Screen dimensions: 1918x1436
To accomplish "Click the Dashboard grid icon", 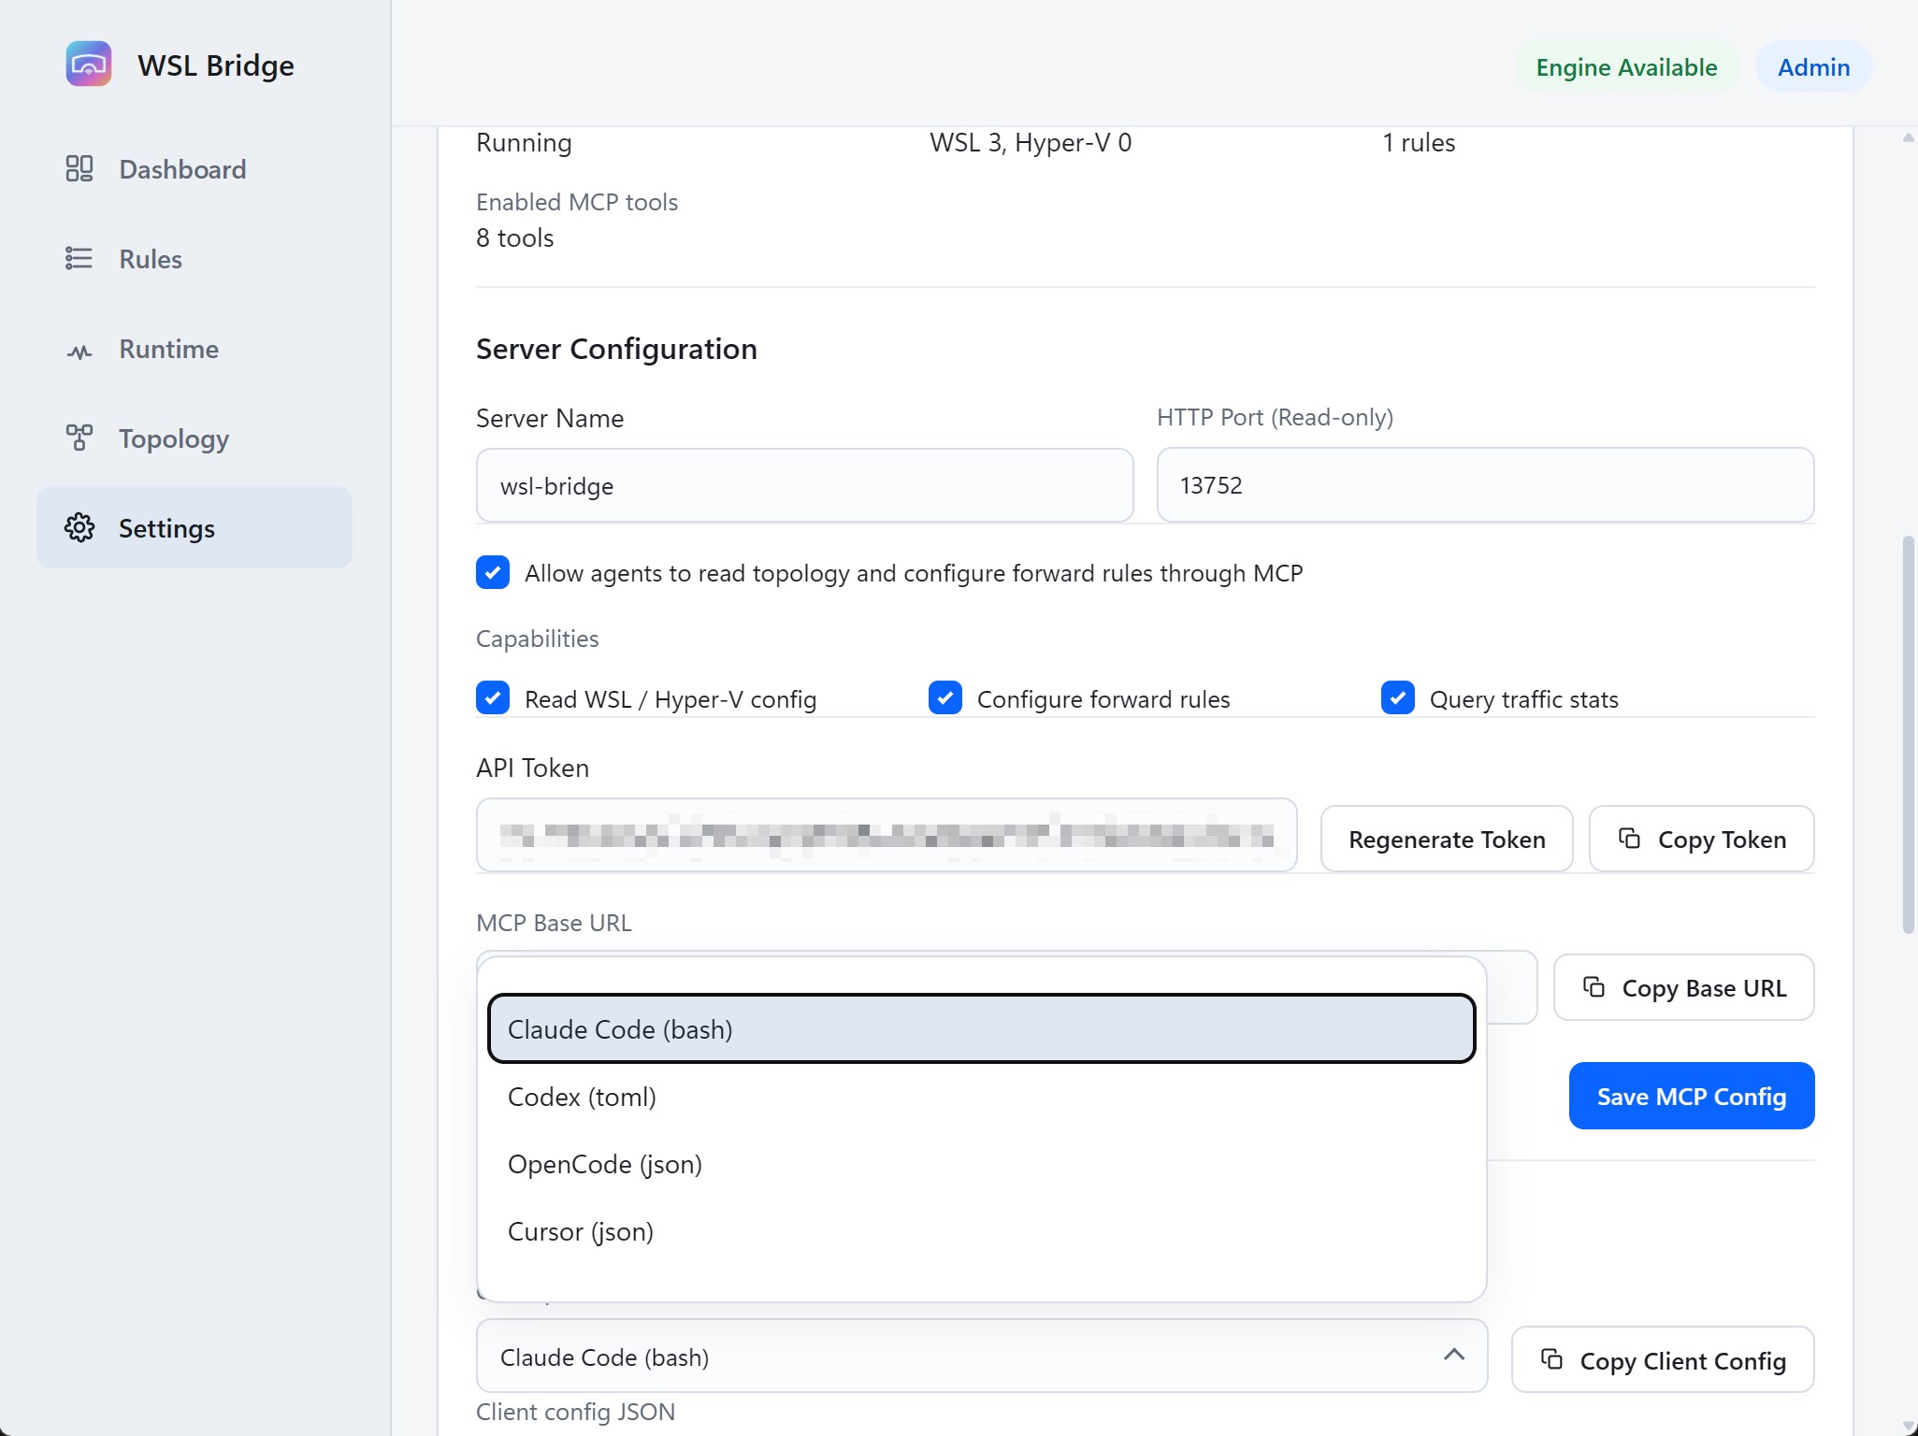I will coord(79,169).
